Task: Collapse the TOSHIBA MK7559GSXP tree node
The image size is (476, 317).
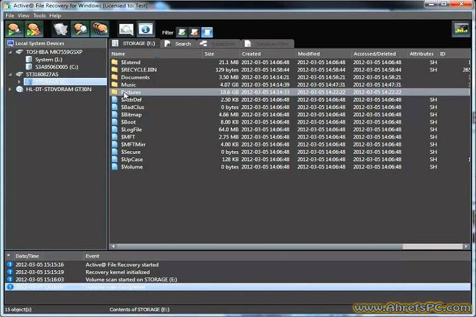Action: click(x=10, y=52)
